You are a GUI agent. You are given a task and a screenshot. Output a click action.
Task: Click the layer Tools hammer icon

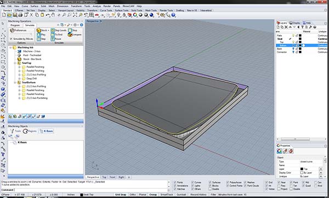pos(310,27)
